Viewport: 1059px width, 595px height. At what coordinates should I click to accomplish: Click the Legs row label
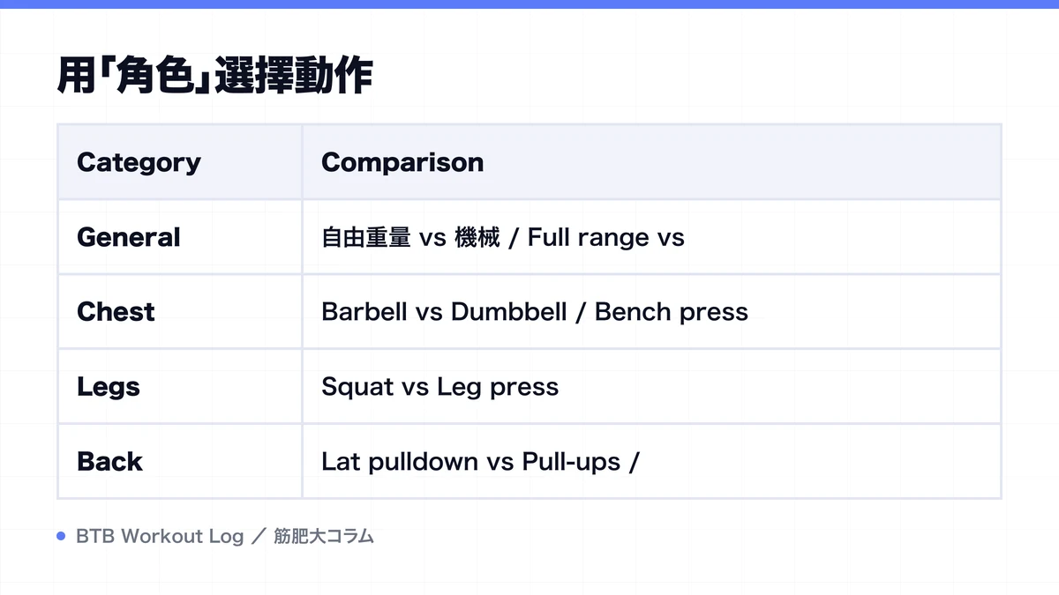109,387
